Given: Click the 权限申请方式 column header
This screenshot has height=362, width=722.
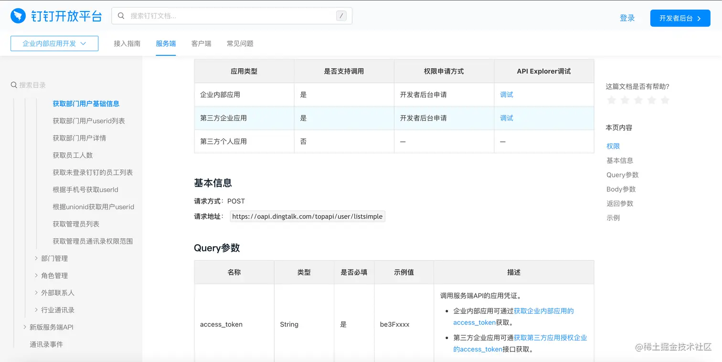Looking at the screenshot, I should point(444,71).
